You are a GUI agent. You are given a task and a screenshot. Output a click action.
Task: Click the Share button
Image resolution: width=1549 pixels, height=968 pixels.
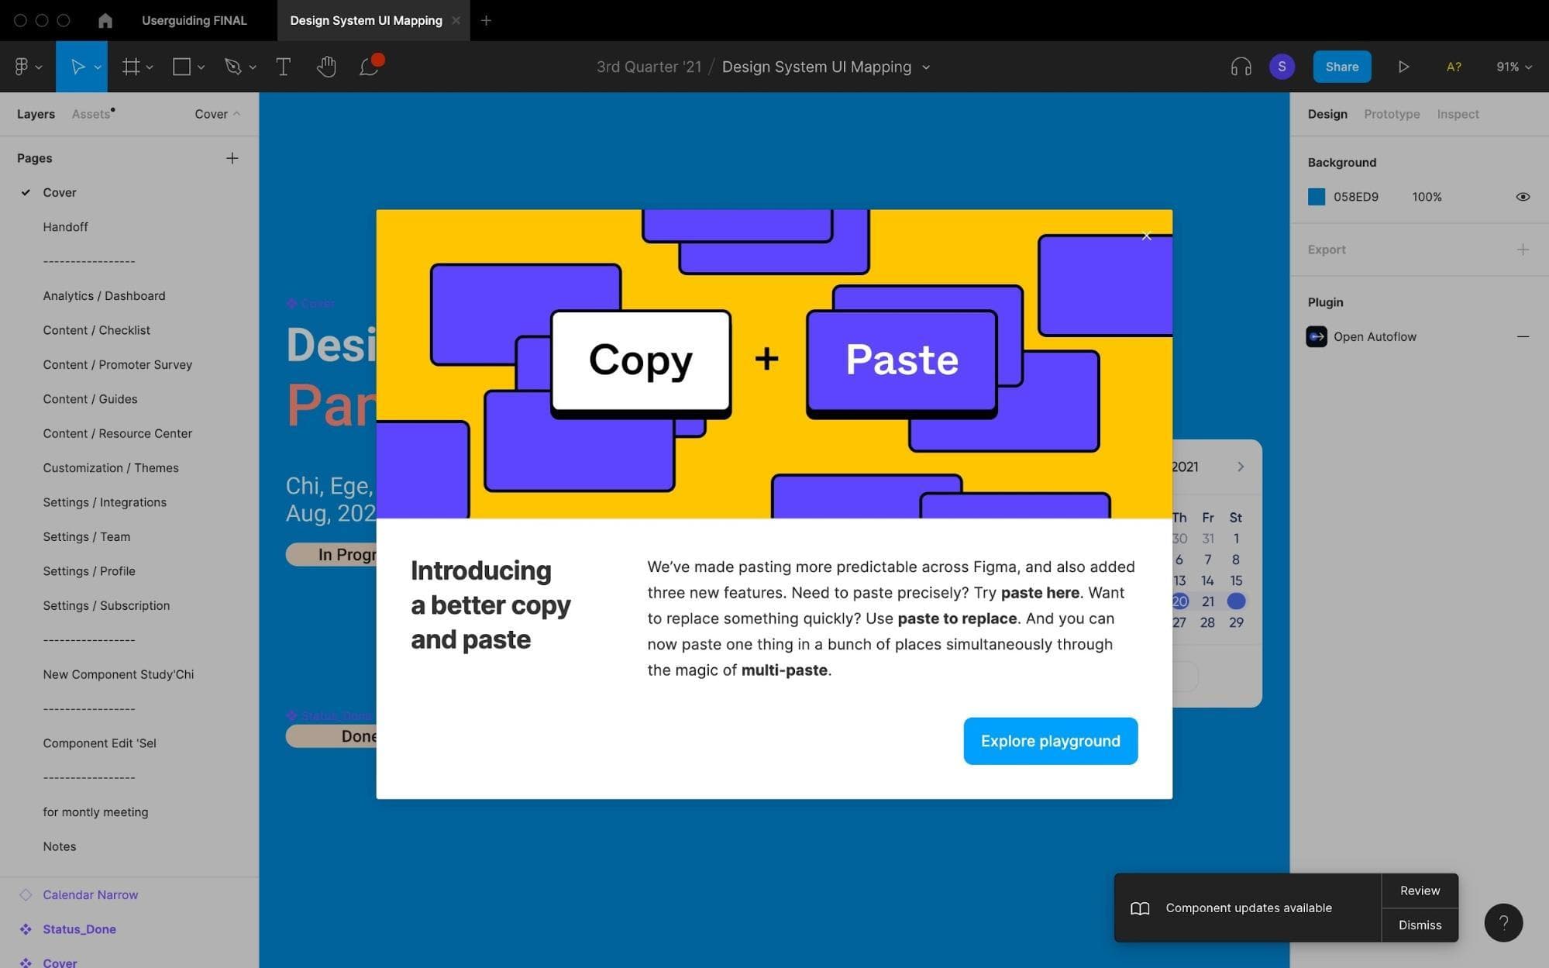click(x=1341, y=67)
